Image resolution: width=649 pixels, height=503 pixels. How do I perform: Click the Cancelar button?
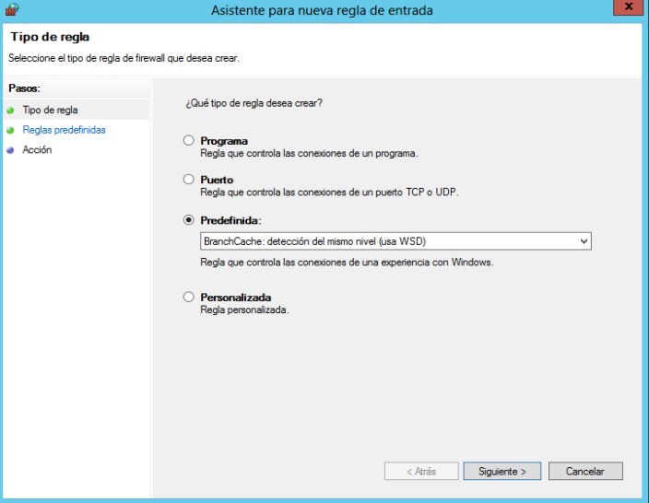click(585, 471)
